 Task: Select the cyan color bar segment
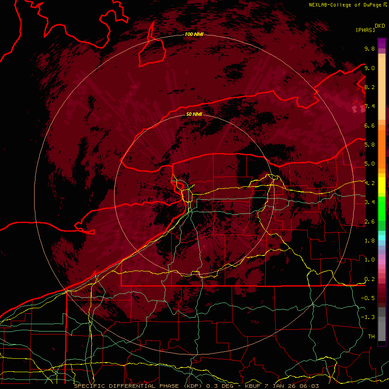coord(382,237)
